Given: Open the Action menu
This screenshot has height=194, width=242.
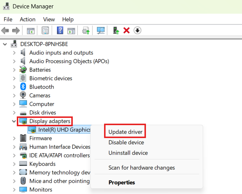Looking at the screenshot, I should click(27, 19).
